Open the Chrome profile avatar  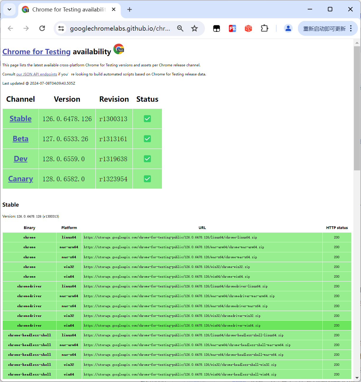(x=288, y=28)
